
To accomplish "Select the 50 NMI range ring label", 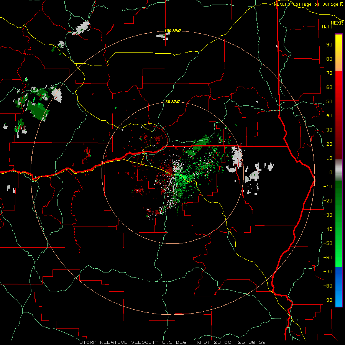I will 172,102.
